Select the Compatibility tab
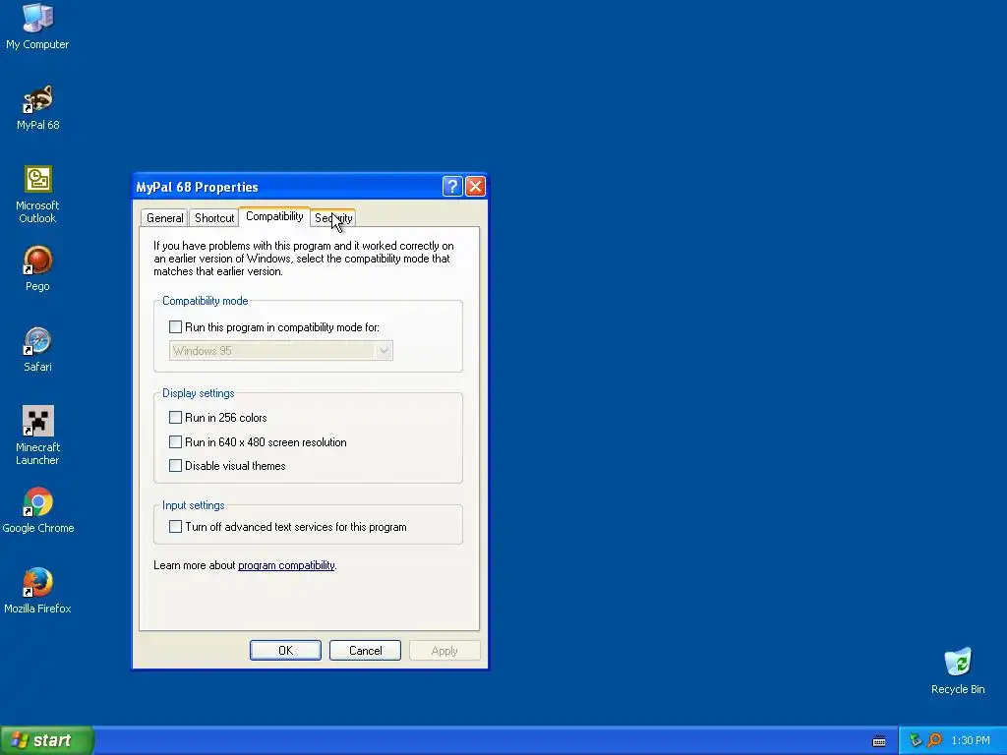Screen dimensions: 1007x755 [x=274, y=216]
